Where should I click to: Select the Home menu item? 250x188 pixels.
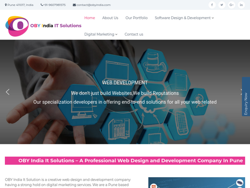click(x=90, y=18)
